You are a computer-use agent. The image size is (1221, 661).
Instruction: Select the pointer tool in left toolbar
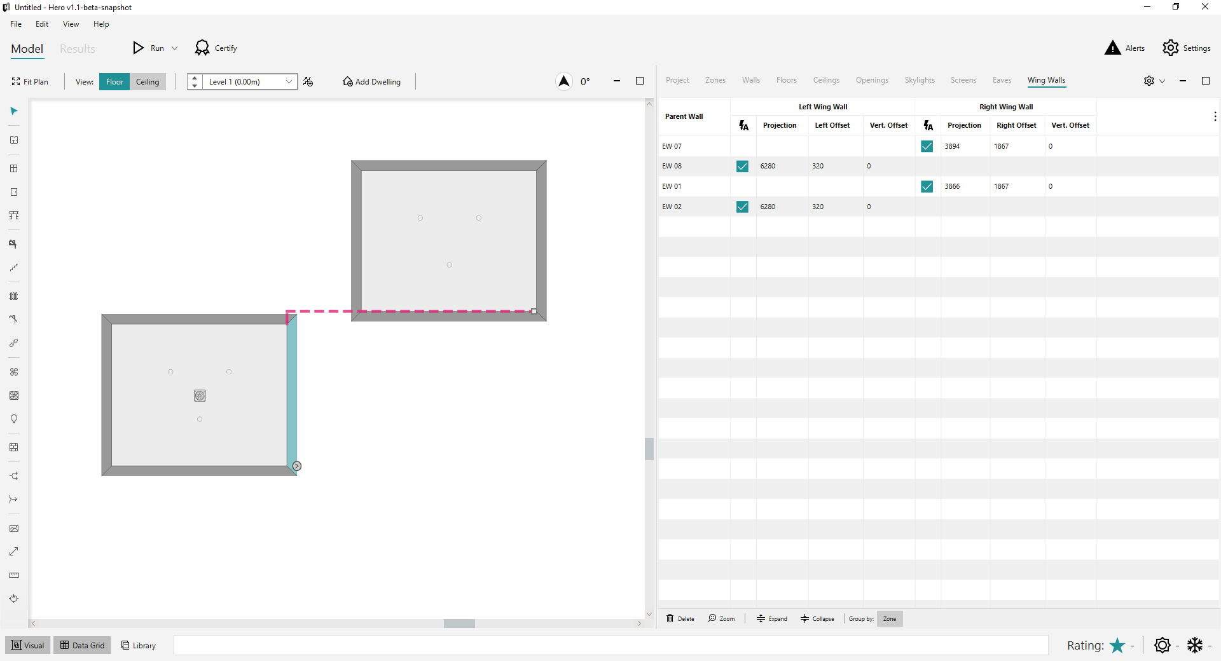tap(14, 111)
